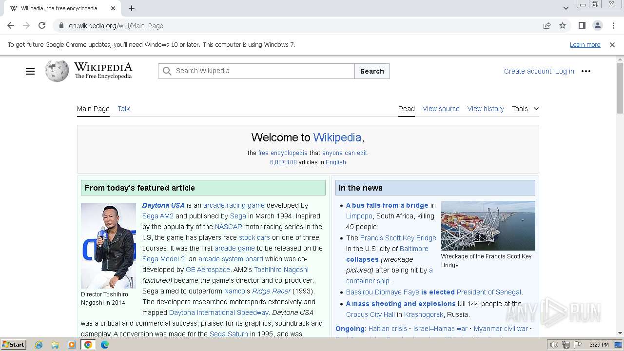
Task: Click the Myanmar civil war link
Action: tap(501, 329)
